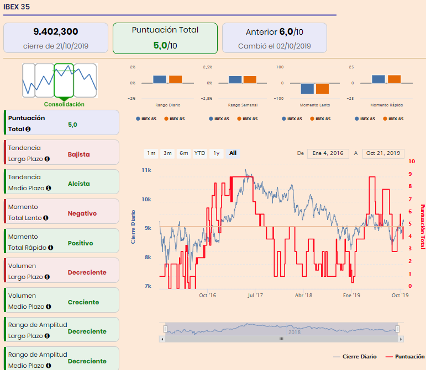Toggle Puntuación series in legend

[x=405, y=357]
